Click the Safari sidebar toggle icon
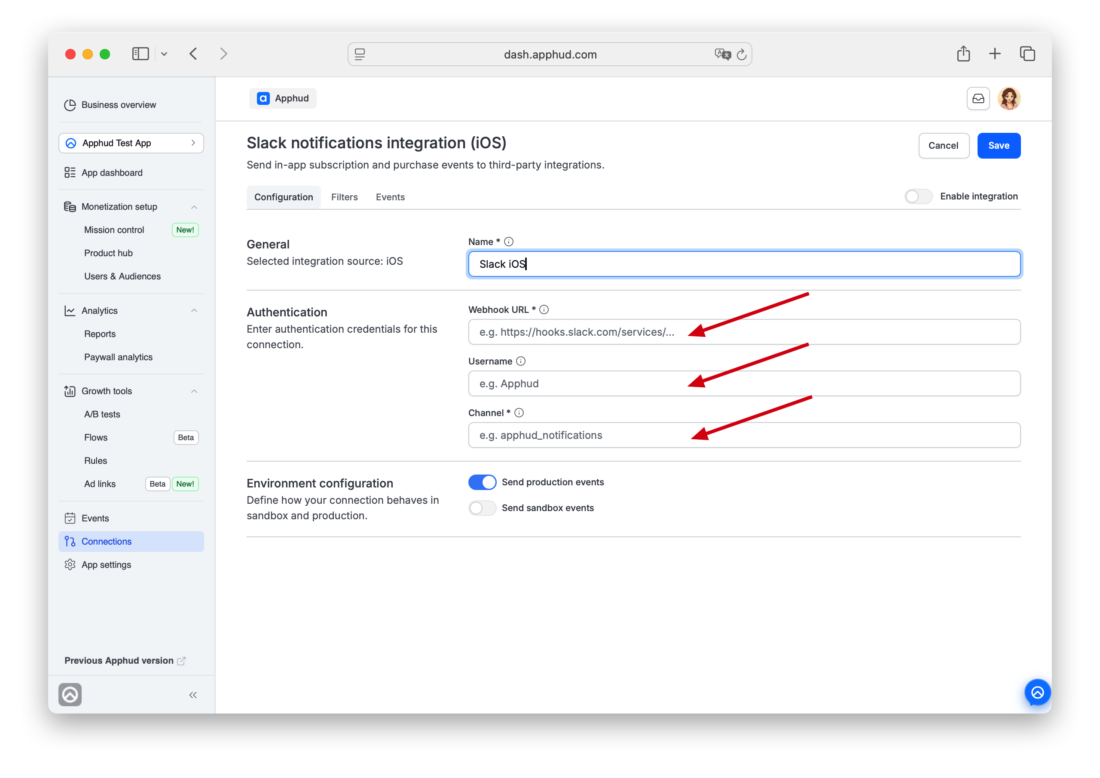The image size is (1100, 778). tap(141, 54)
